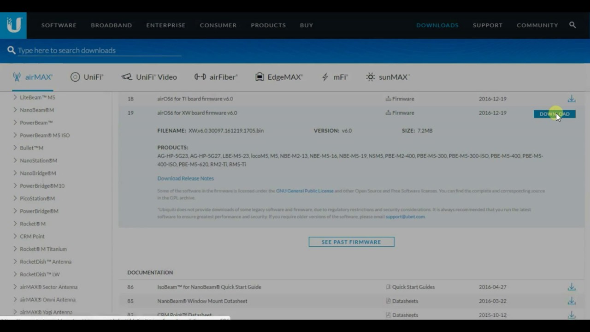Click the DOCUMENTATION section heading
590x332 pixels.
point(150,273)
